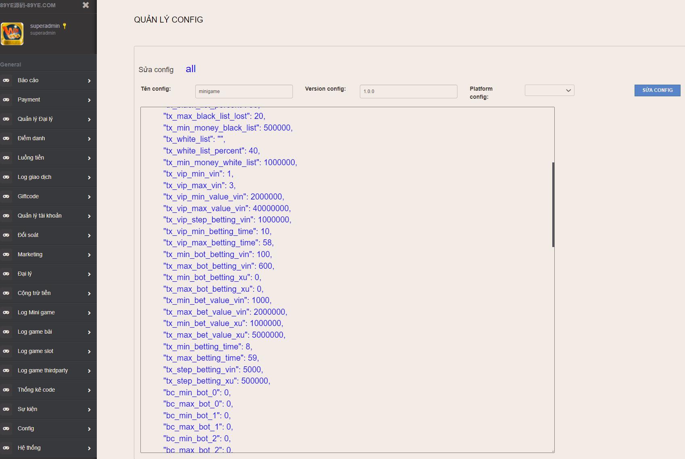The image size is (685, 459).
Task: Open the Quản lý tài khoản menu
Action: coord(40,216)
